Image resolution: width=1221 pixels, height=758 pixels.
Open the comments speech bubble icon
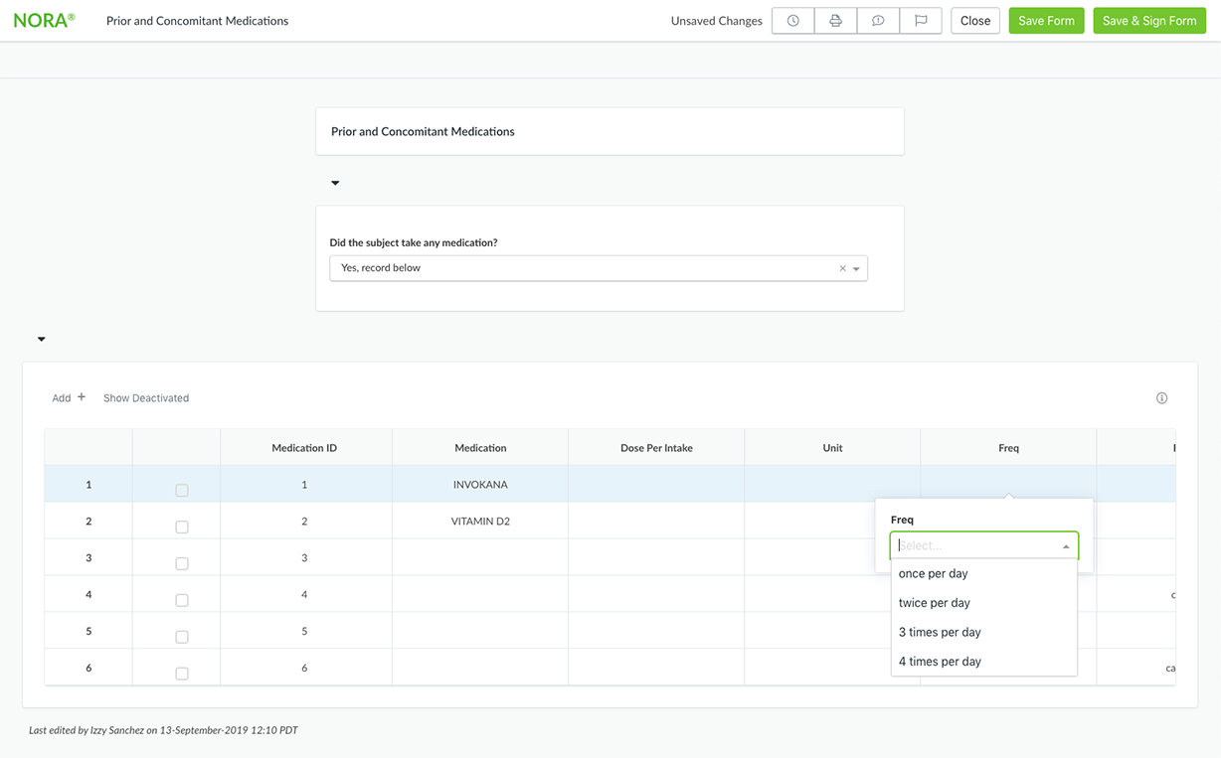pyautogui.click(x=878, y=21)
